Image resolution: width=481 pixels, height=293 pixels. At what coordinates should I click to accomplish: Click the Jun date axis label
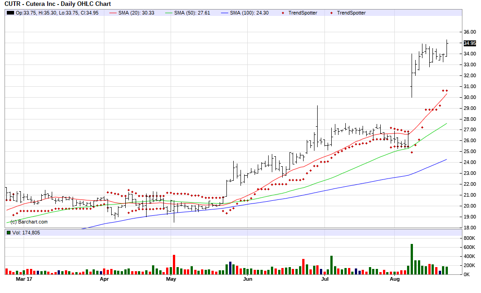click(x=248, y=279)
